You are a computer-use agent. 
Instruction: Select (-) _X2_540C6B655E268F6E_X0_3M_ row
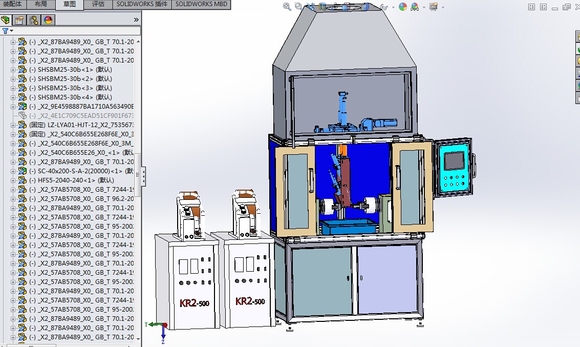pyautogui.click(x=81, y=144)
